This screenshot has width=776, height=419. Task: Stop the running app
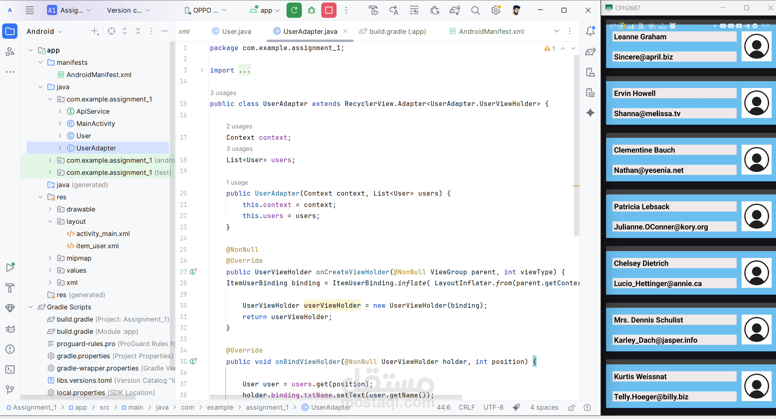coord(329,10)
